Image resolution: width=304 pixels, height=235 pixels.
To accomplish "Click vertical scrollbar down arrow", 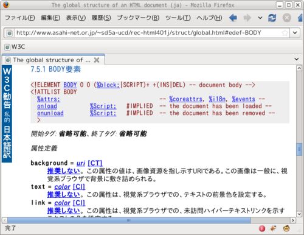I will coord(299,214).
